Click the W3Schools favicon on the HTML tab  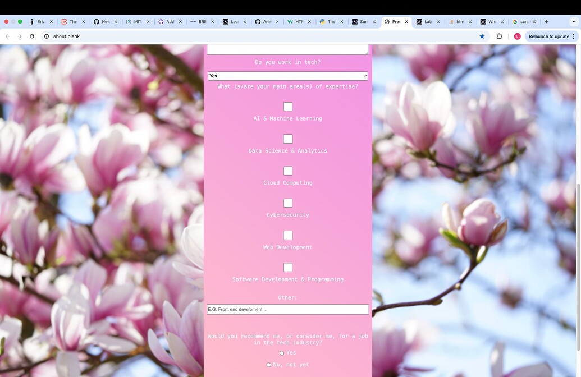[289, 21]
